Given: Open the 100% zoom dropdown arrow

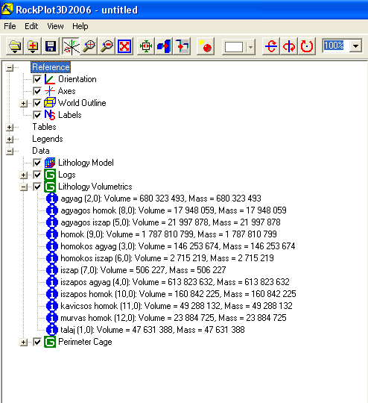Looking at the screenshot, I should [x=355, y=46].
